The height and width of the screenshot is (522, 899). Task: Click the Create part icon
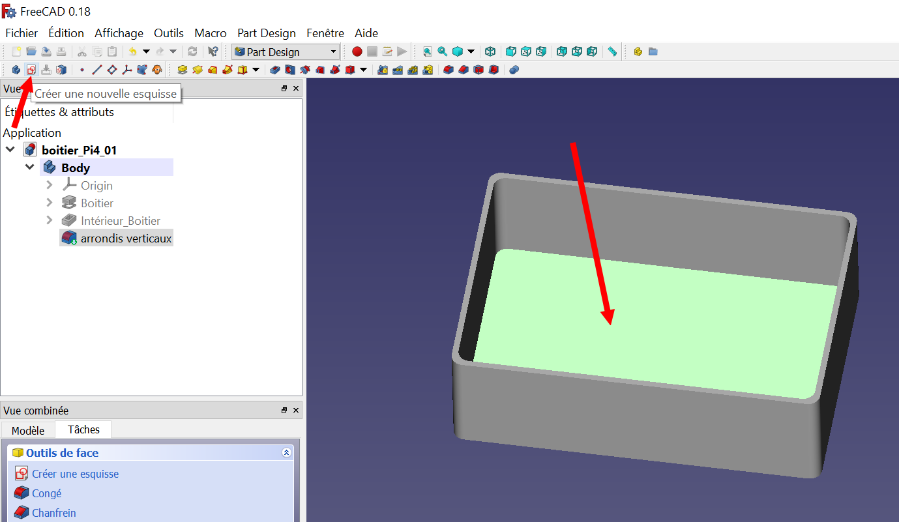pos(638,51)
